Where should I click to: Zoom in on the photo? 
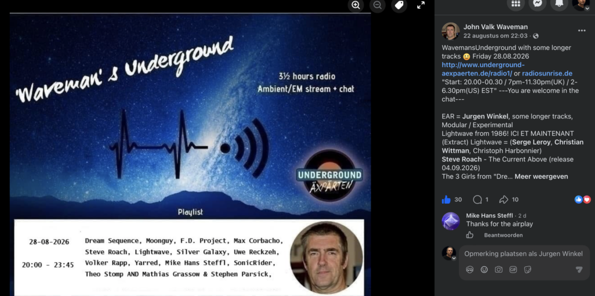(x=356, y=5)
